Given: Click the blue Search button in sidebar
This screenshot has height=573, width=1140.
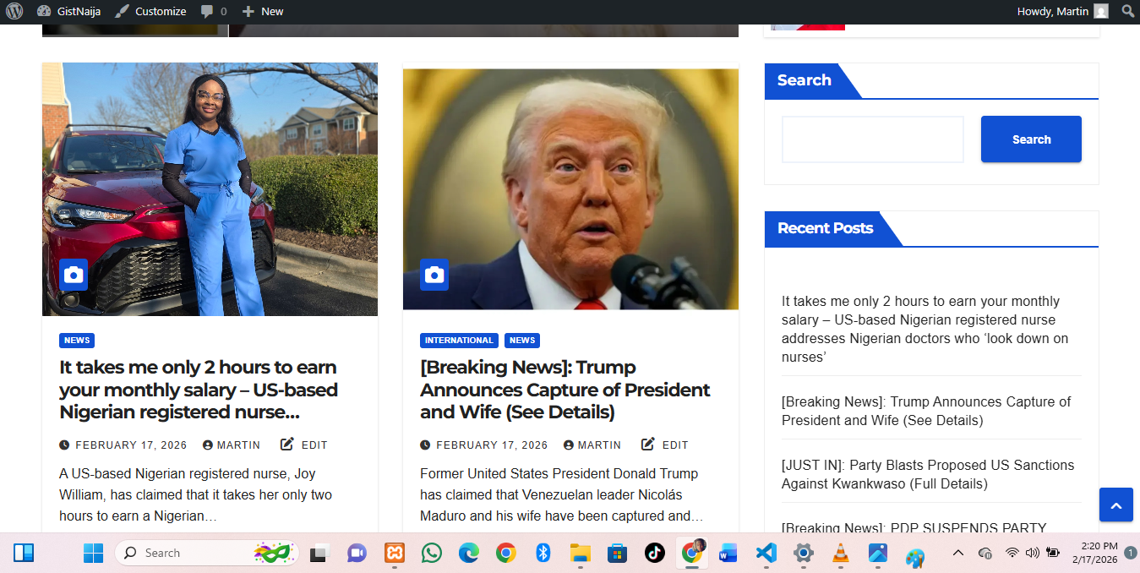Looking at the screenshot, I should [1031, 139].
